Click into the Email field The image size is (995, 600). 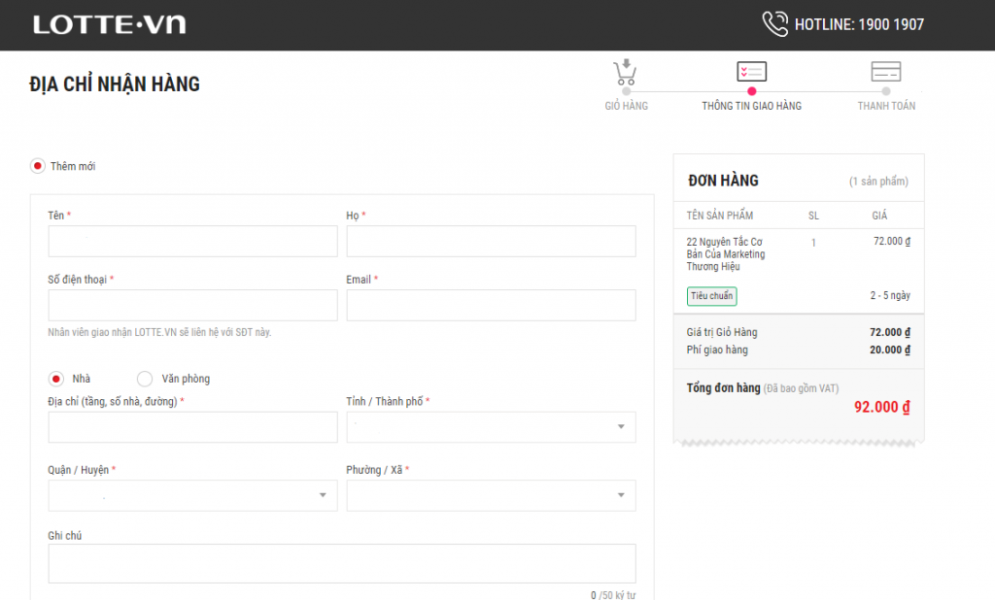pos(491,305)
